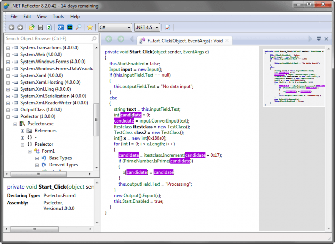Select System.Xml.Serialization (4.0.0.0) row
335x244 pixels.
[53, 96]
